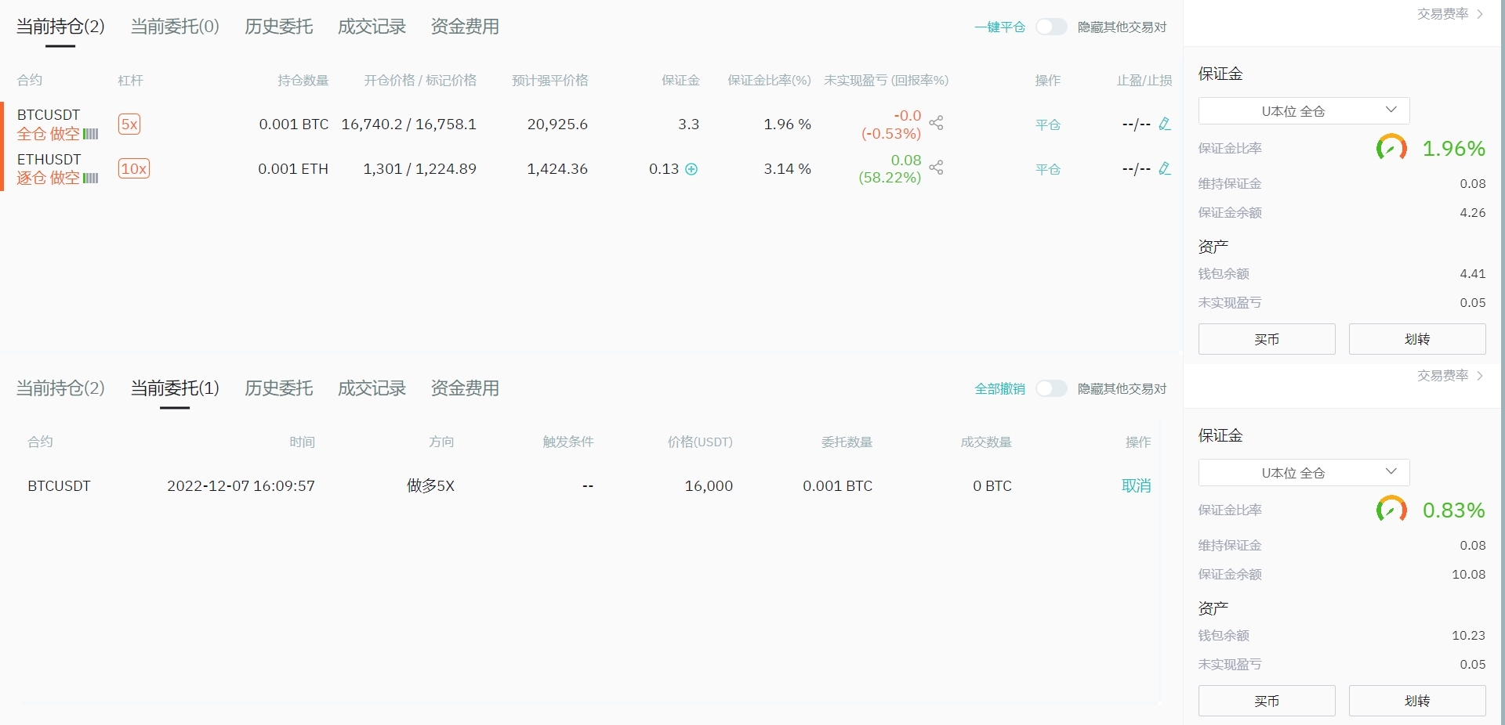Open U本位 全仓 dropdown above the 1.96% ratio
The width and height of the screenshot is (1505, 725).
click(1304, 111)
